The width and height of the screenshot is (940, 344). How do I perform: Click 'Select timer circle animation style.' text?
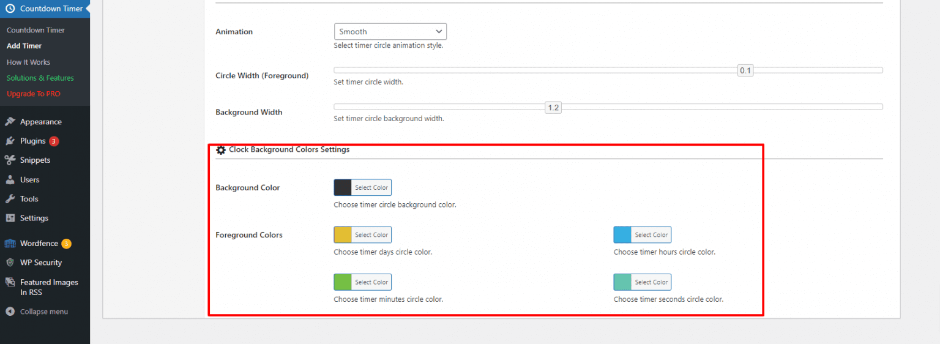point(389,45)
